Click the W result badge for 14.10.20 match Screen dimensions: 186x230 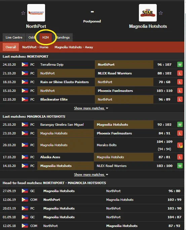point(180,166)
